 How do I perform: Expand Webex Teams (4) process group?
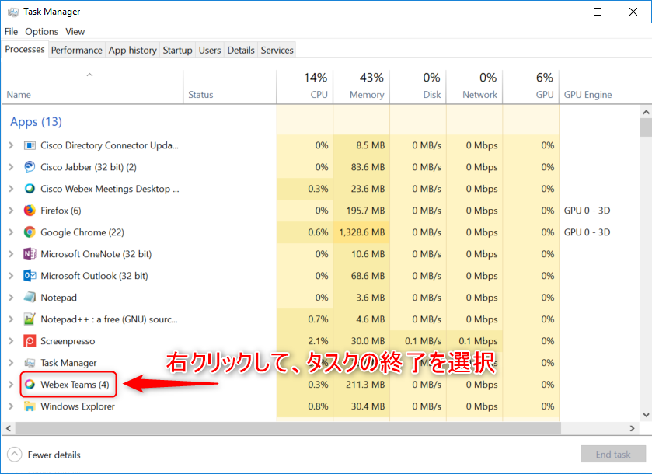point(11,384)
